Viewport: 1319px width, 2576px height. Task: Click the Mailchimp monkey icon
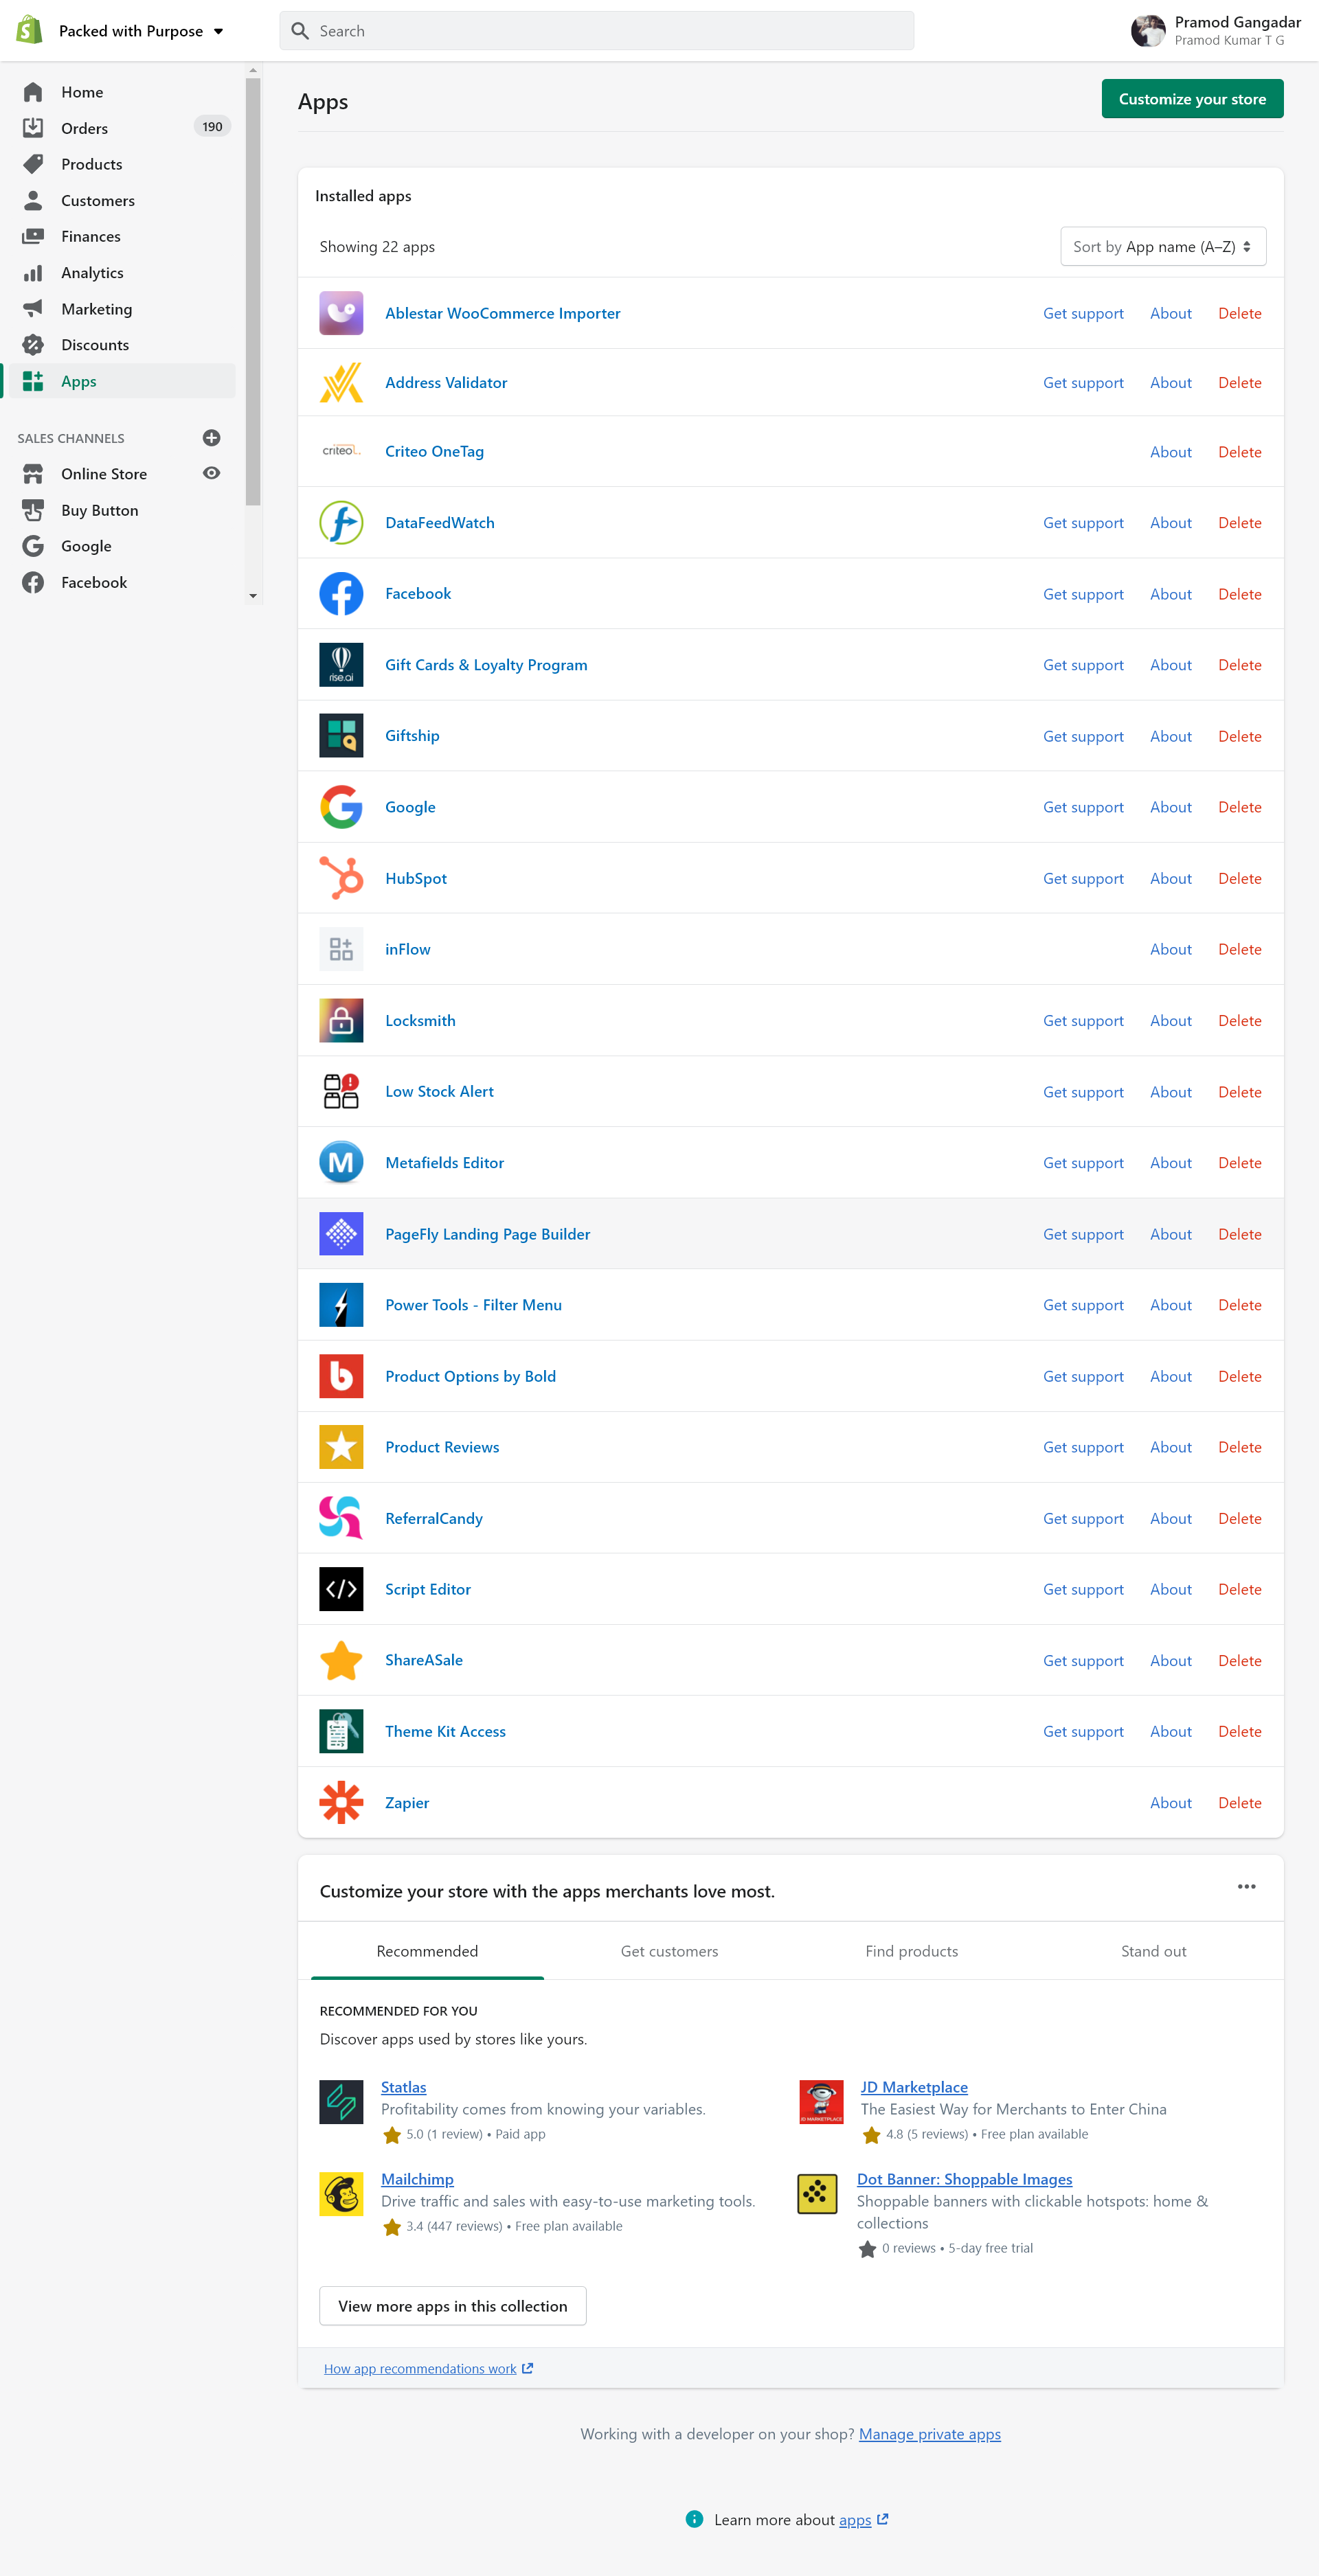click(x=341, y=2193)
